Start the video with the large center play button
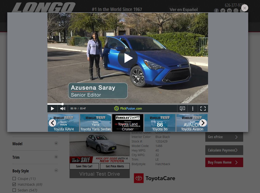 [x=128, y=58]
